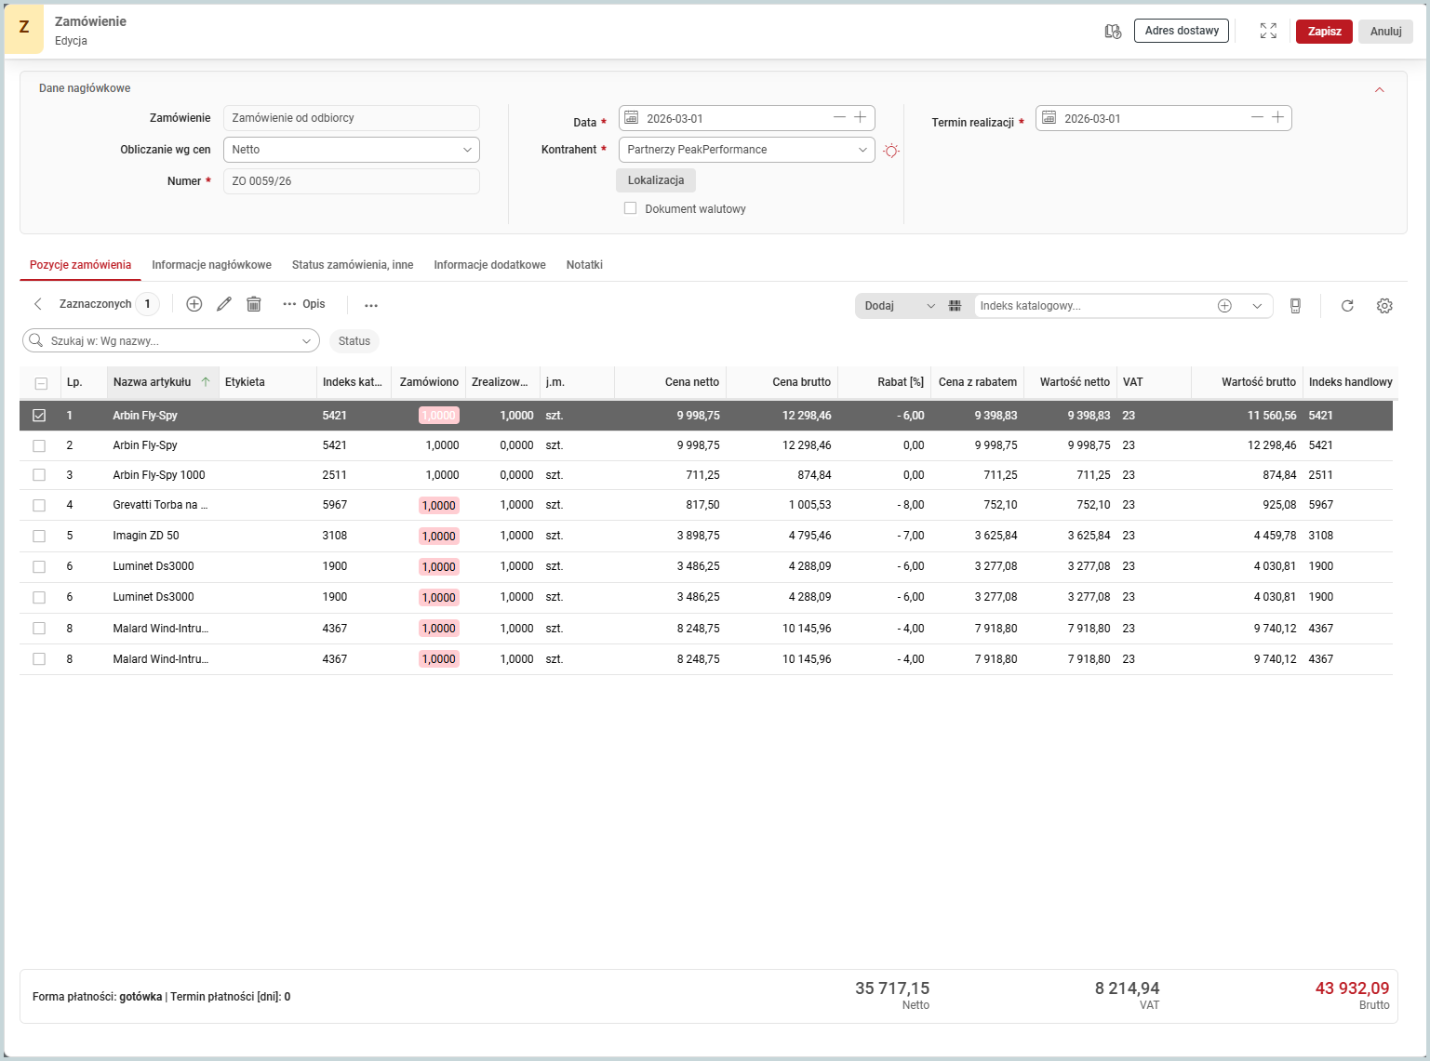The image size is (1430, 1061).
Task: Collapse the Dane nagłówkowe section
Action: (x=1380, y=90)
